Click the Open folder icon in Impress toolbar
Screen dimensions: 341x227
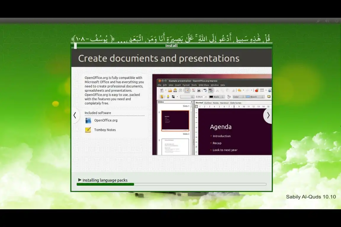(170, 90)
